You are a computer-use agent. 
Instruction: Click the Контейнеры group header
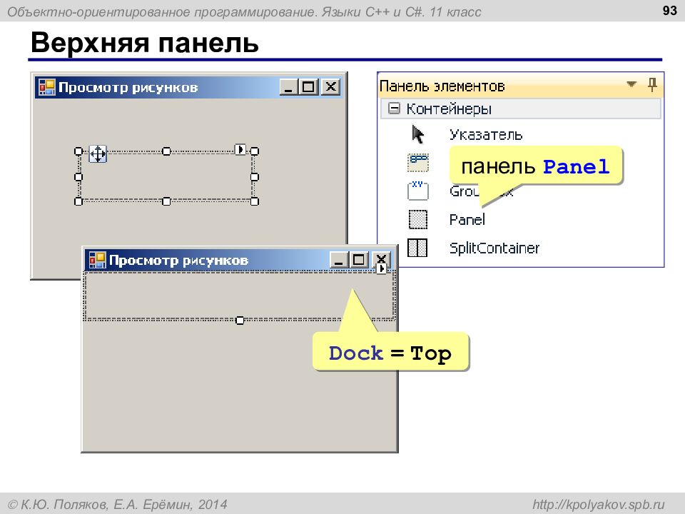pyautogui.click(x=521, y=109)
